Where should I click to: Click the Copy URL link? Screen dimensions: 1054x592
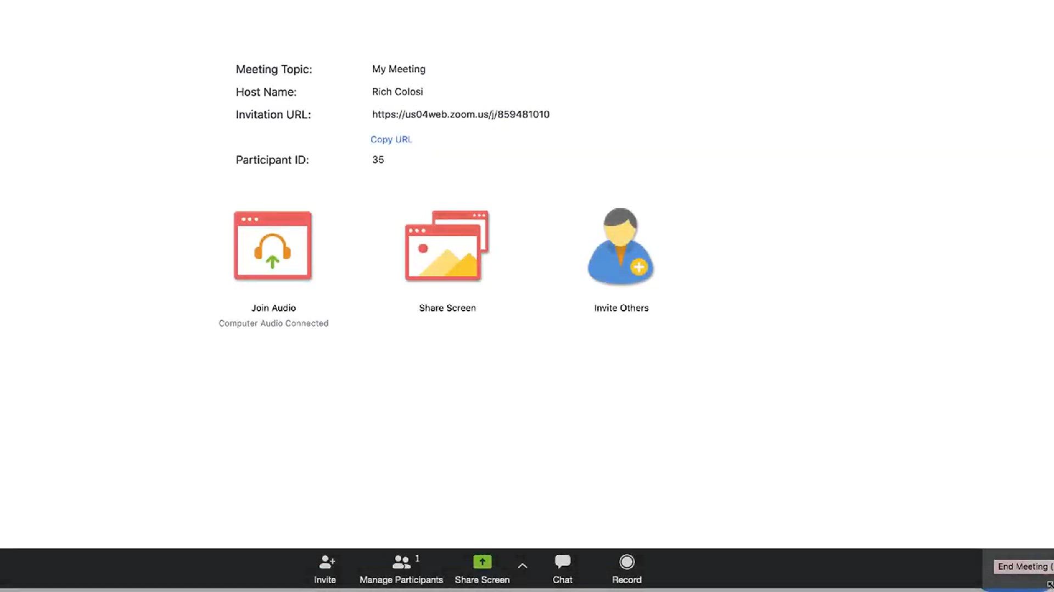(x=391, y=139)
